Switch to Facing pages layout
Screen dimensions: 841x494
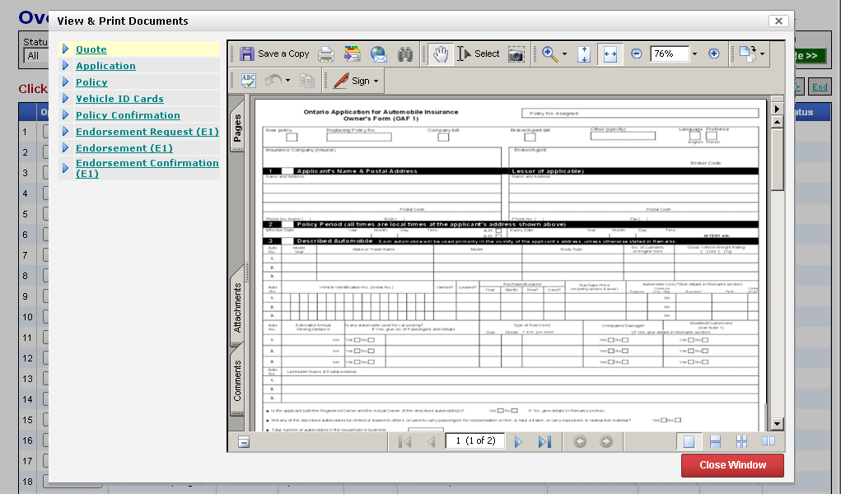click(x=768, y=441)
